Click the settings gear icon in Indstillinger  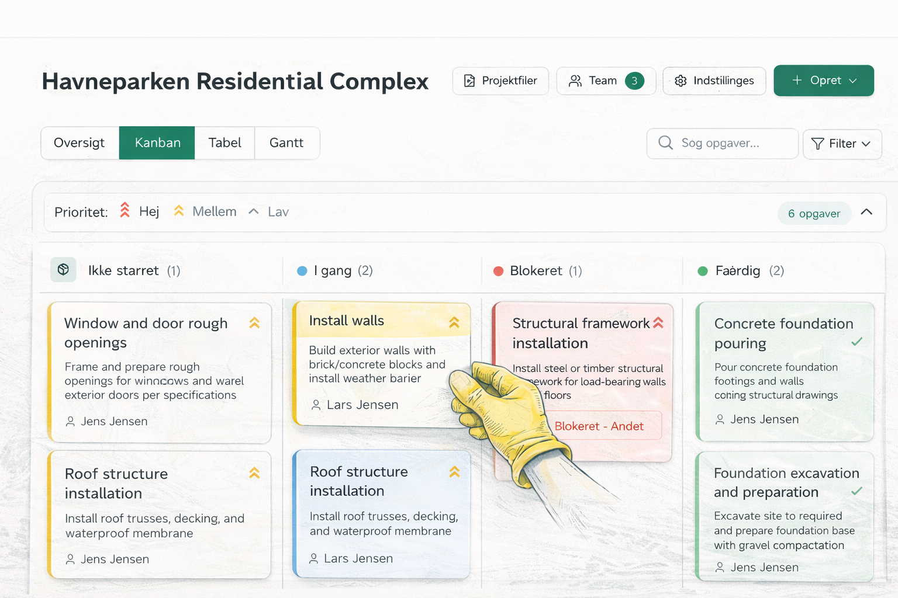pos(681,81)
